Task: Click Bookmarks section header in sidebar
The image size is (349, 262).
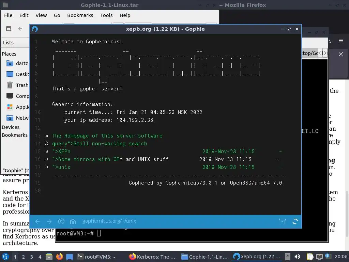Action: click(x=15, y=135)
